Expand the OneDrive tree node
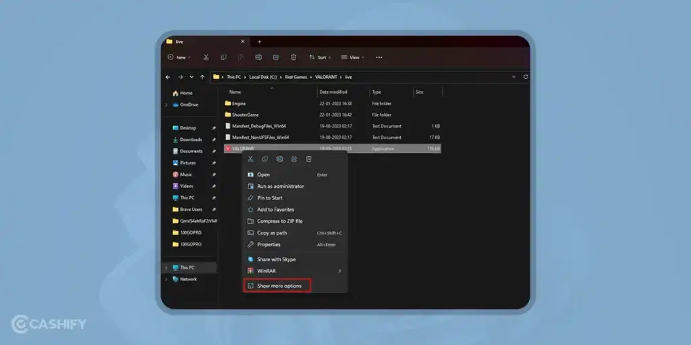Screen dimensions: 691x345 (166, 104)
